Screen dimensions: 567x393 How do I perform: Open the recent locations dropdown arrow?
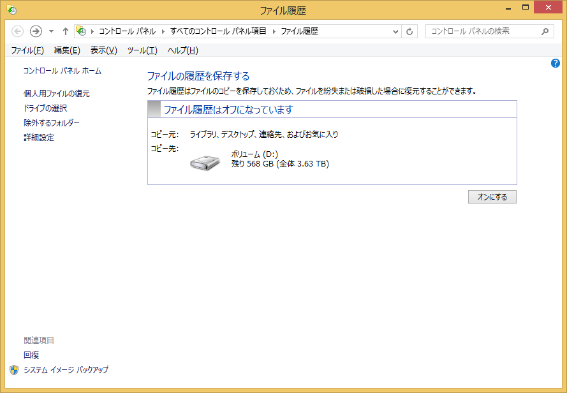coord(51,31)
